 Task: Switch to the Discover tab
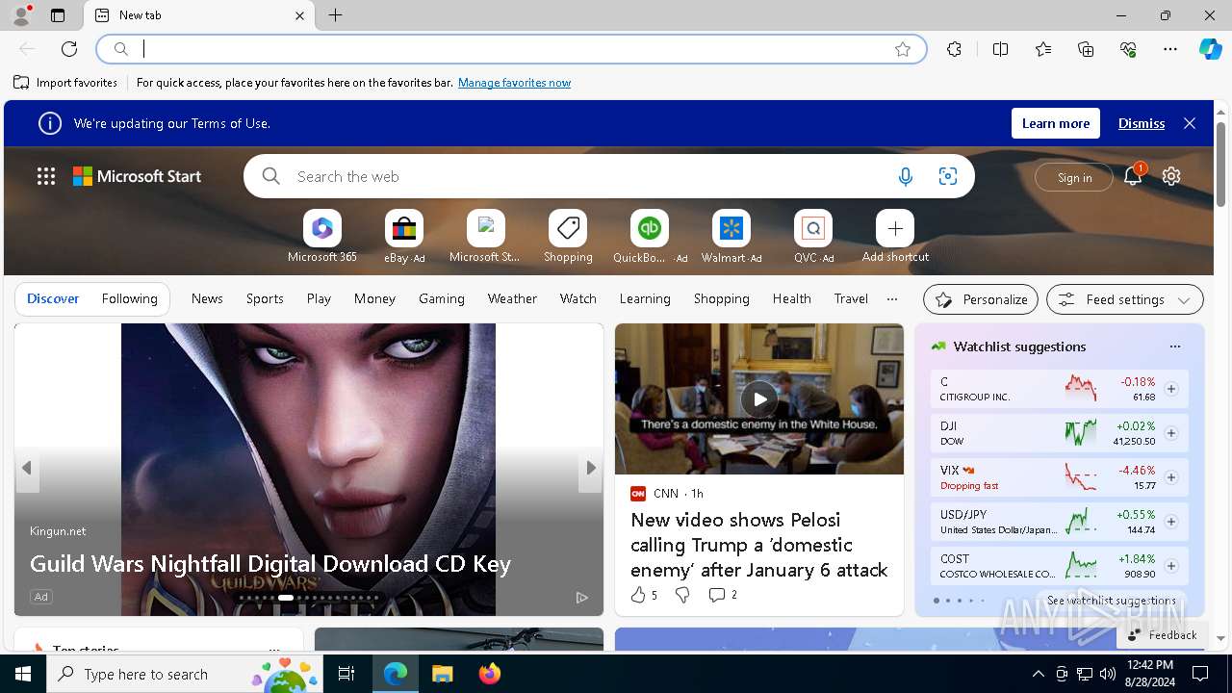53,298
